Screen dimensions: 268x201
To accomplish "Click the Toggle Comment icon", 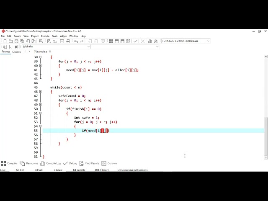I will pos(103,41).
